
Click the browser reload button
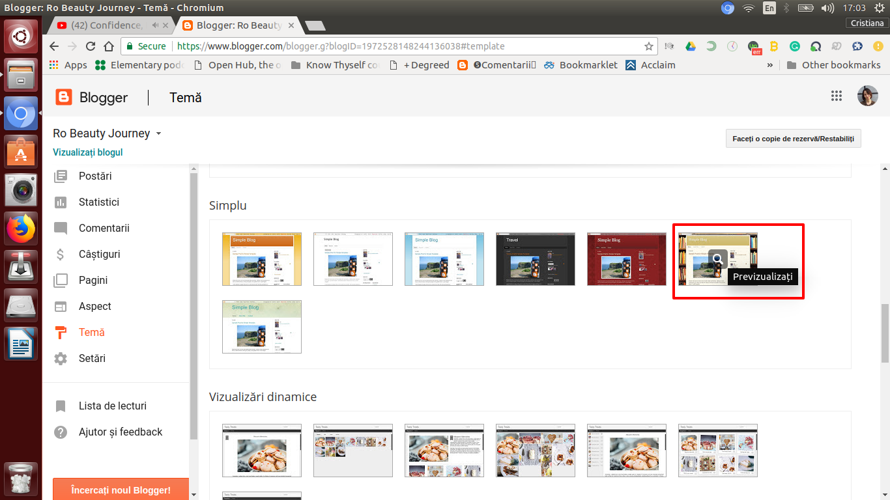(x=91, y=46)
